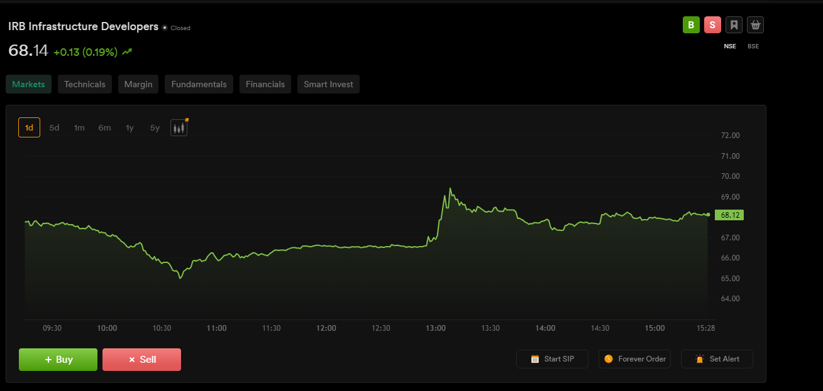Click the 68.14 last price value
Viewport: 823px width, 391px height.
28,51
